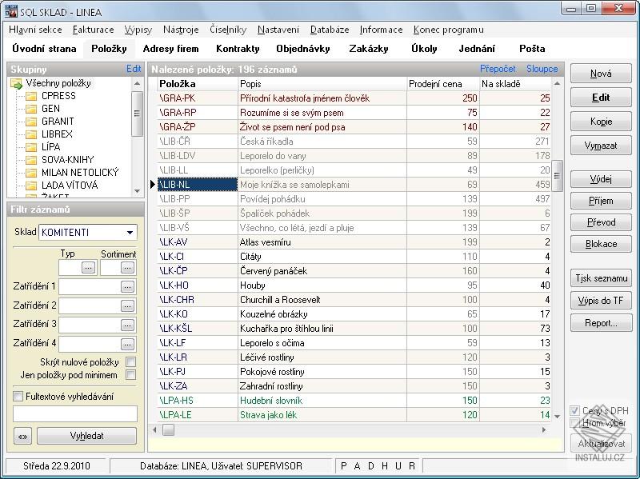
Task: Check the Fultextové vyhledávání option
Action: point(18,397)
